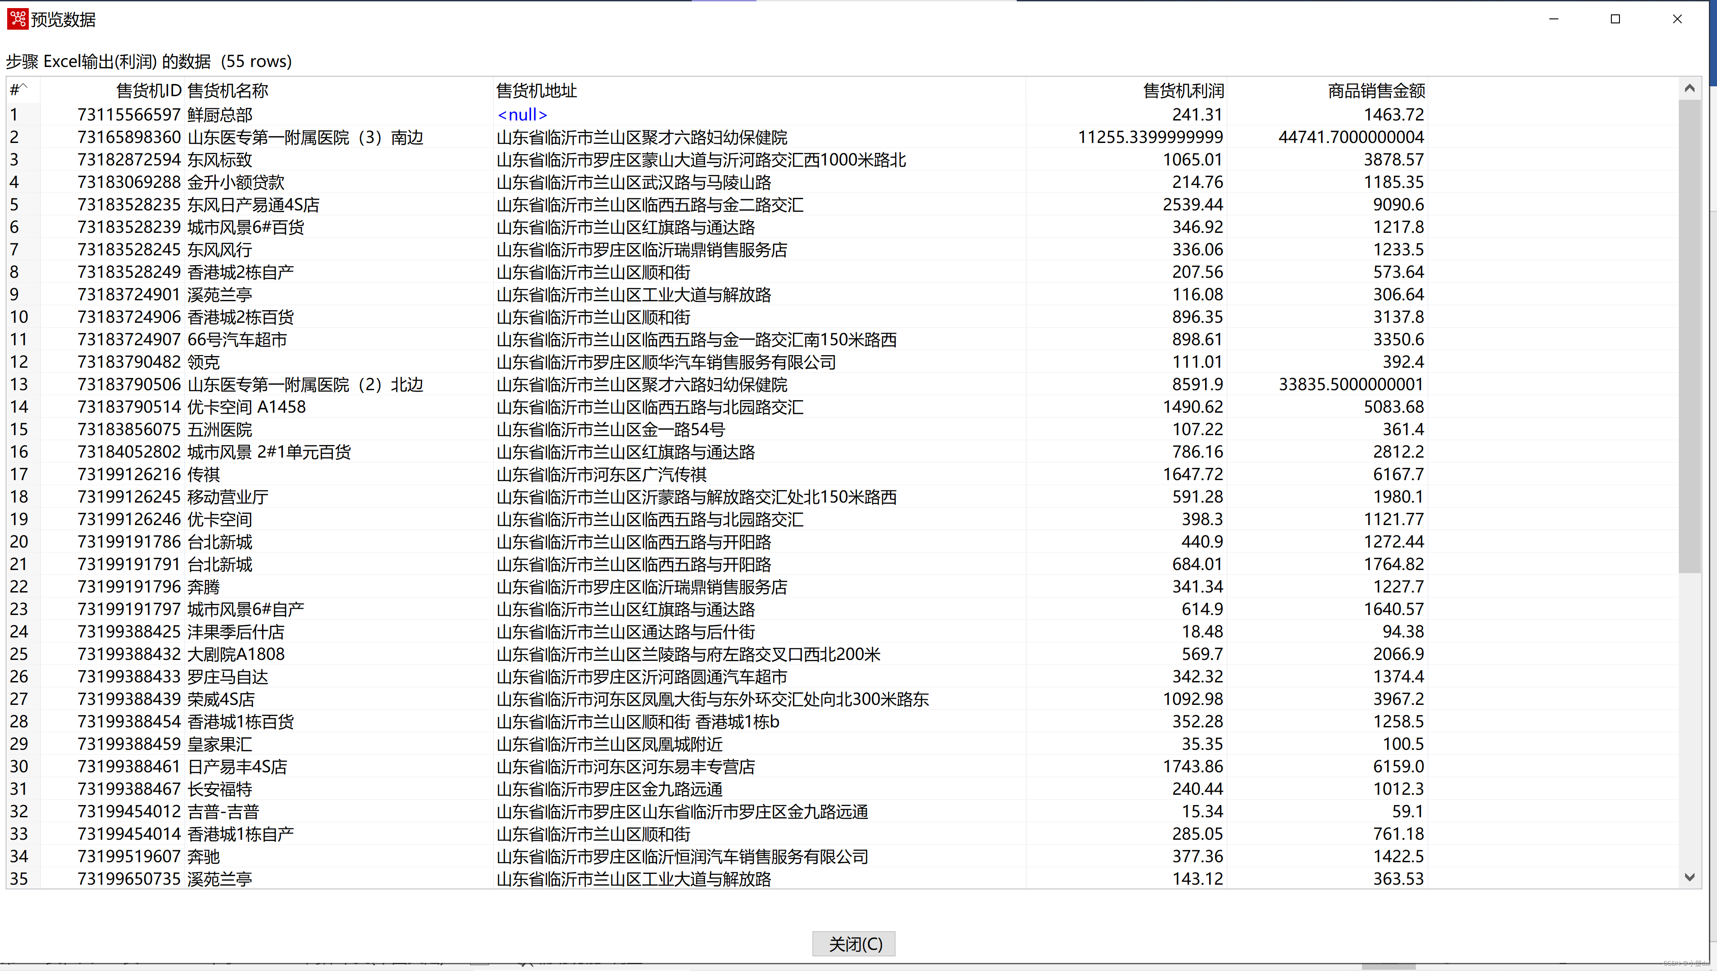Select ID cell 73199388461
The height and width of the screenshot is (971, 1717).
pyautogui.click(x=129, y=767)
